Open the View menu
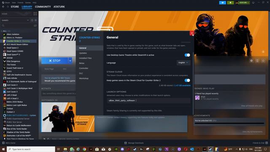Image resolution: width=270 pixels, height=152 pixels. (x=14, y=3)
